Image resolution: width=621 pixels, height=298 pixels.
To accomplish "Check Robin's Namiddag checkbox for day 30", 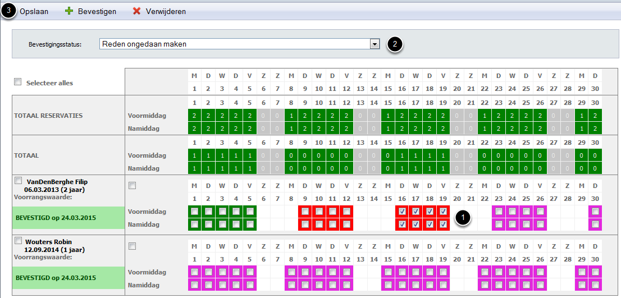I will point(595,285).
